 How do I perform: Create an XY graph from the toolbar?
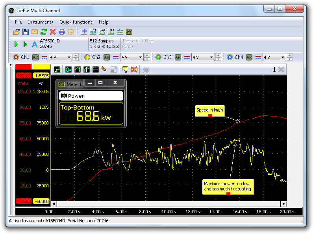coord(102,32)
